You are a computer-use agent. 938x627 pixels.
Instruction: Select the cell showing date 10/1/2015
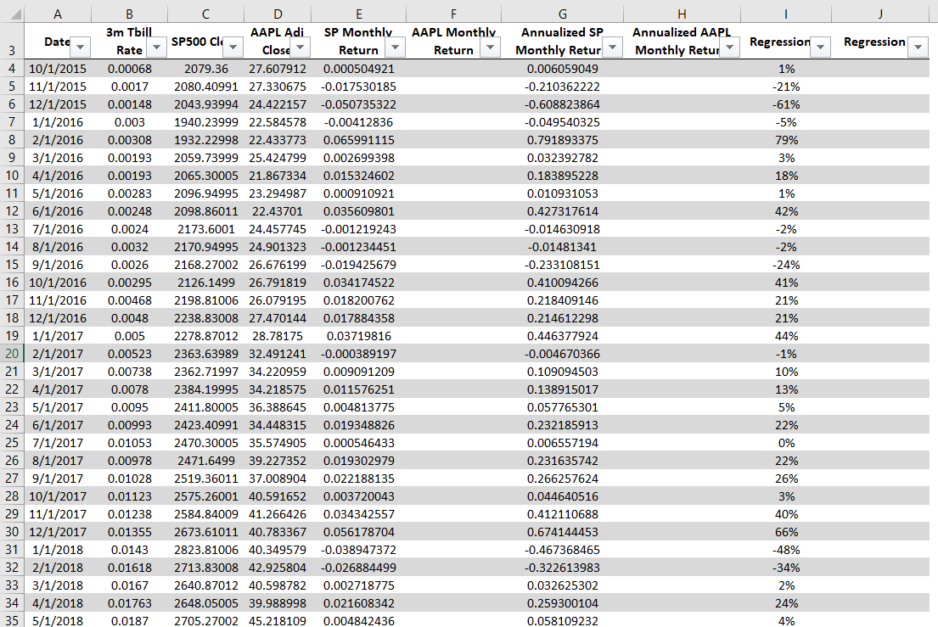58,69
